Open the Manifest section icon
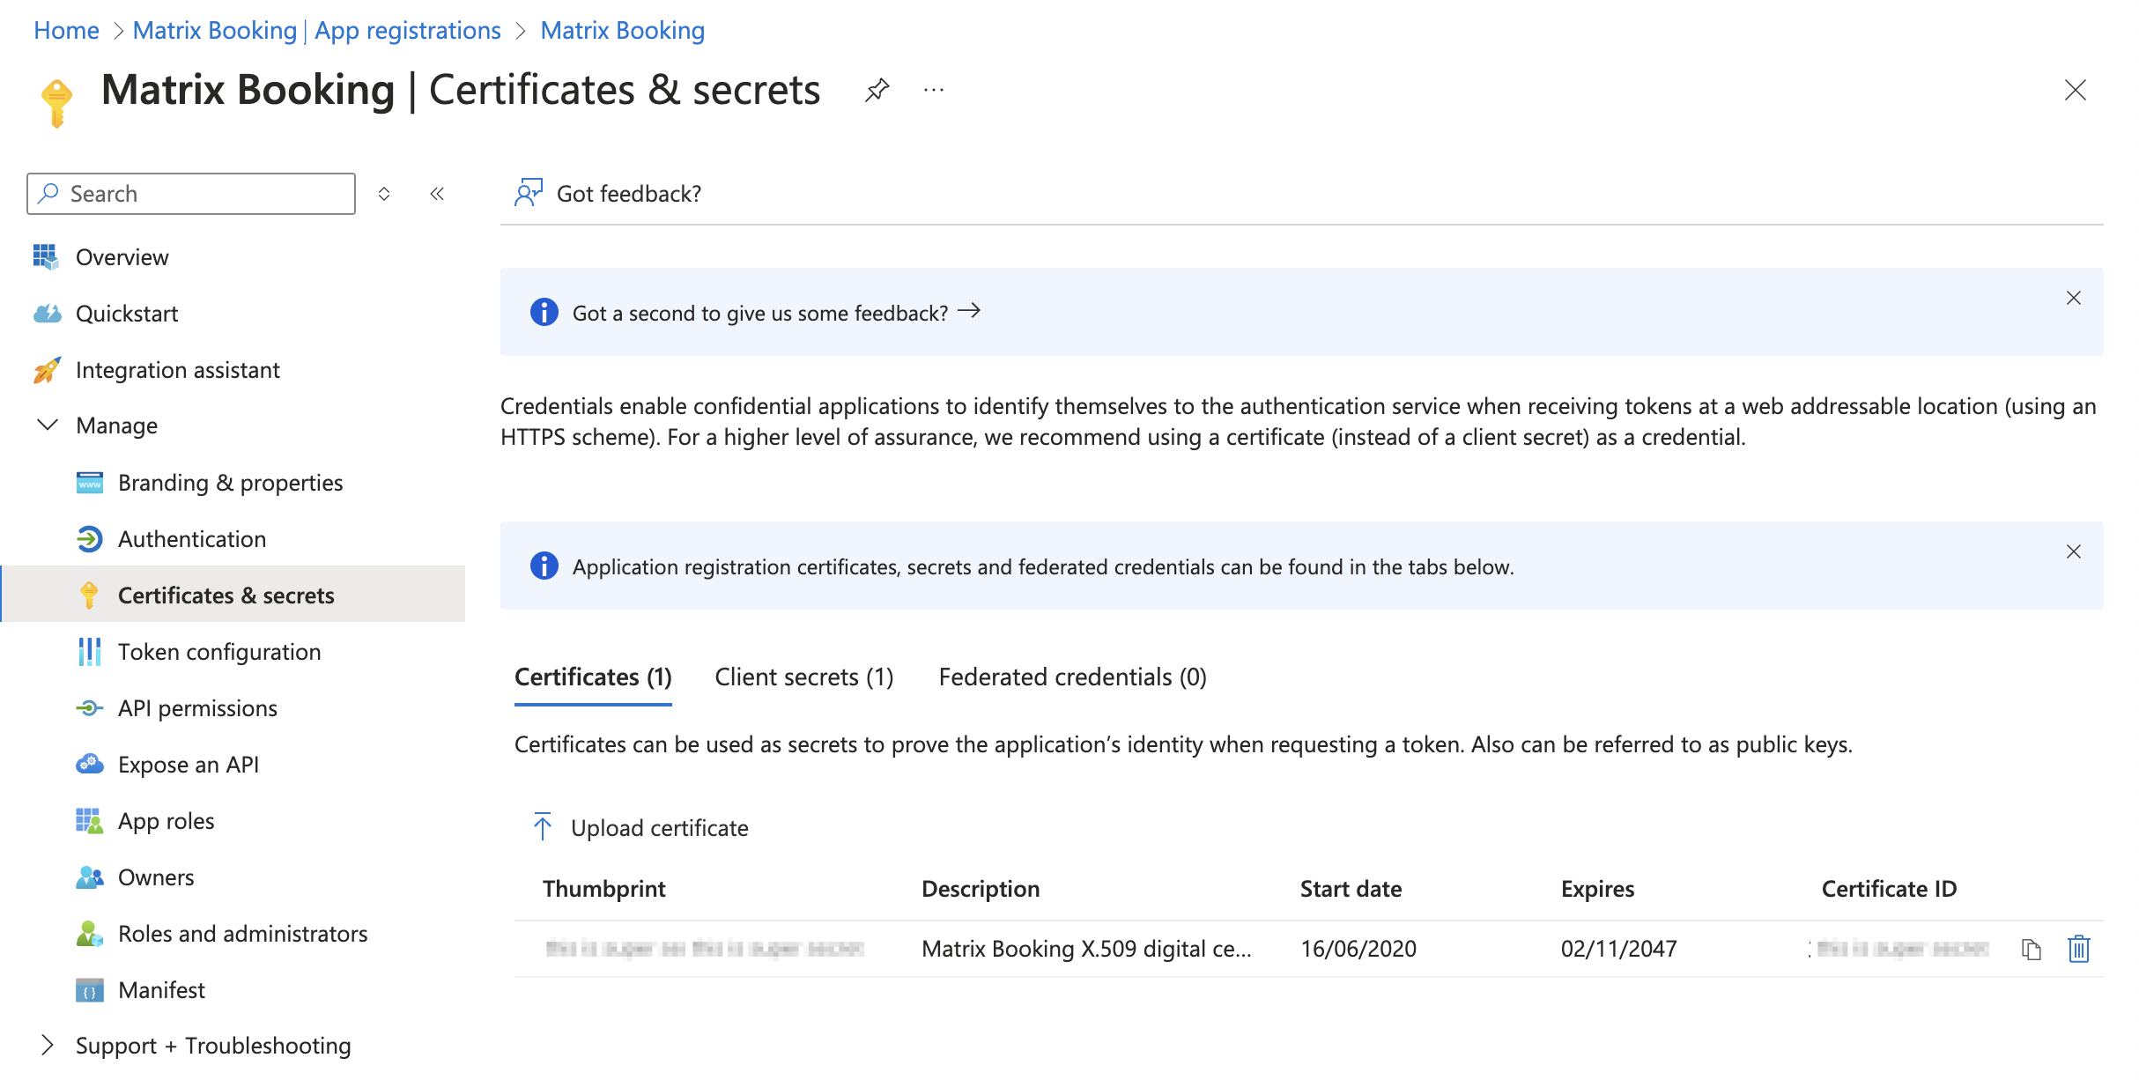Image resolution: width=2139 pixels, height=1080 pixels. click(x=90, y=989)
